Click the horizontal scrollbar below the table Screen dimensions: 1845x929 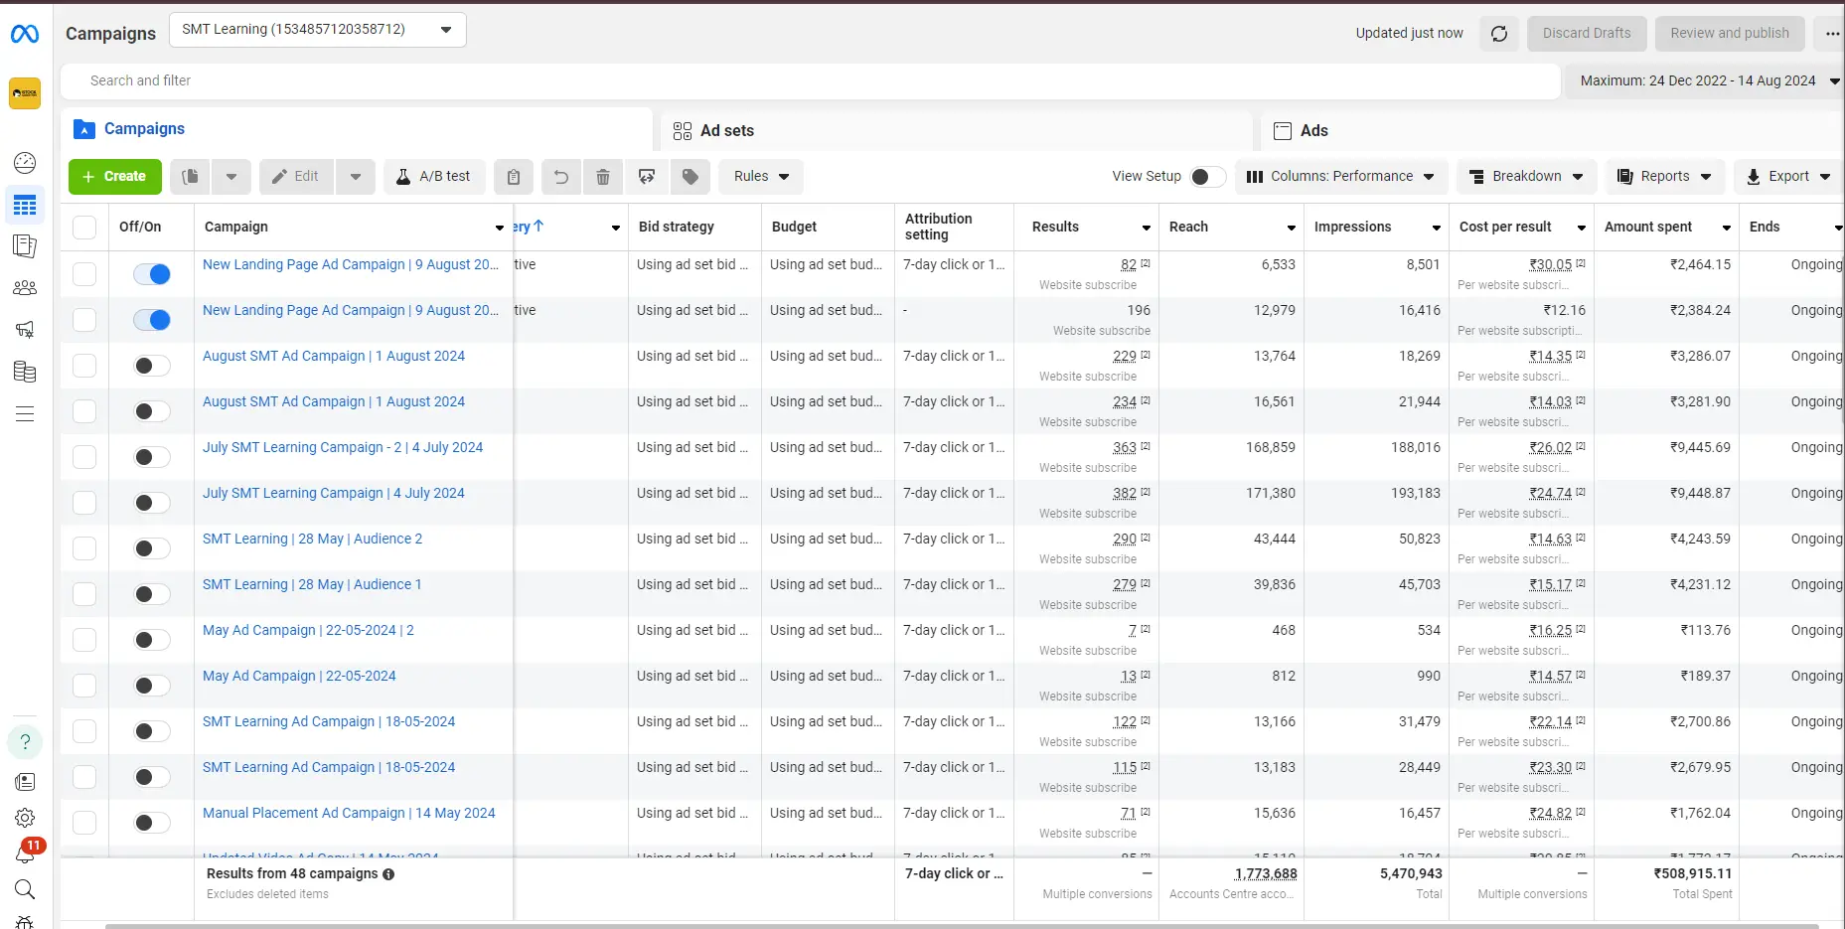961,925
